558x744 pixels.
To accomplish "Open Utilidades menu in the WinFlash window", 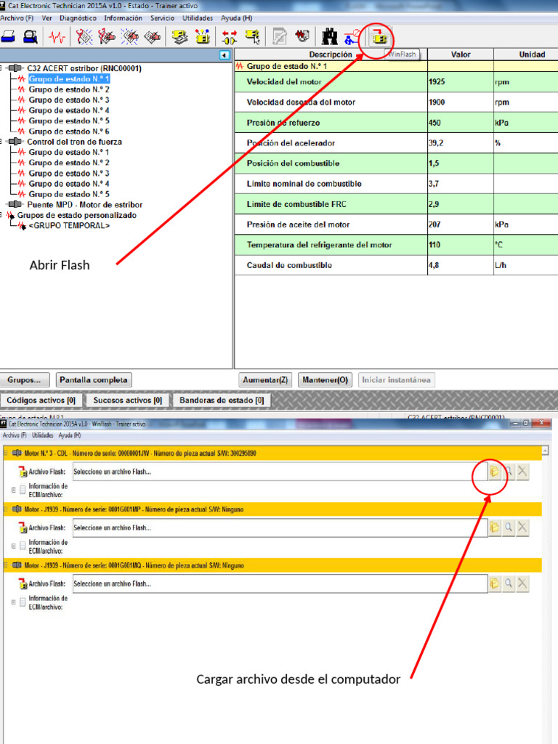I will (42, 435).
